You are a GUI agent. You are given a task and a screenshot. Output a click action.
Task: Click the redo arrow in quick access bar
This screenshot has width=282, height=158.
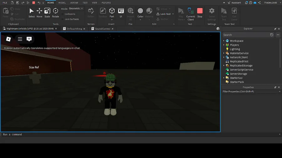point(23,3)
